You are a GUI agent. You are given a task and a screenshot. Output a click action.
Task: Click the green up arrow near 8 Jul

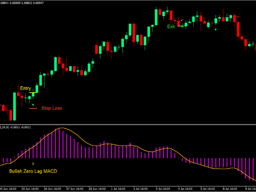[216, 29]
